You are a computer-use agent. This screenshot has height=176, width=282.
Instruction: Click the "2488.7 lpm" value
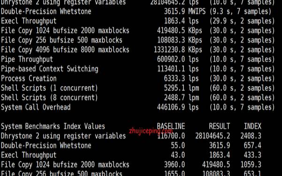tap(182, 98)
